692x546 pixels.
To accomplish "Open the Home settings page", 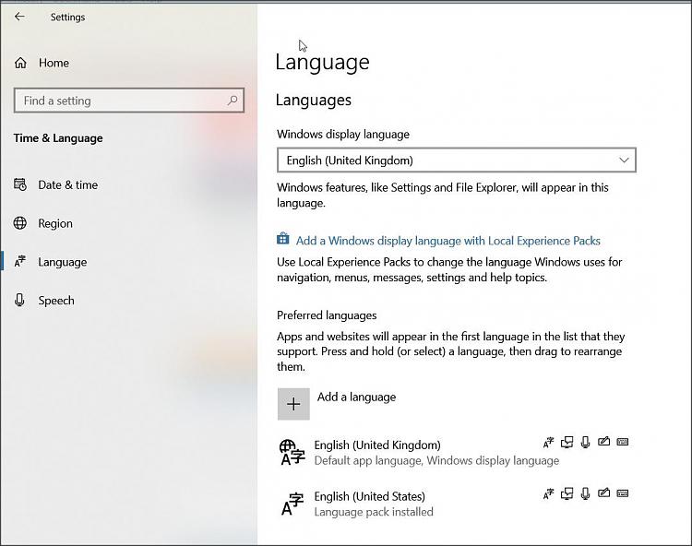I will [42, 63].
